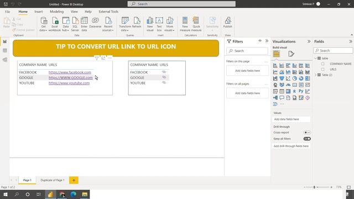Open Windows Start menu
Image resolution: width=354 pixels, height=199 pixels.
6,194
